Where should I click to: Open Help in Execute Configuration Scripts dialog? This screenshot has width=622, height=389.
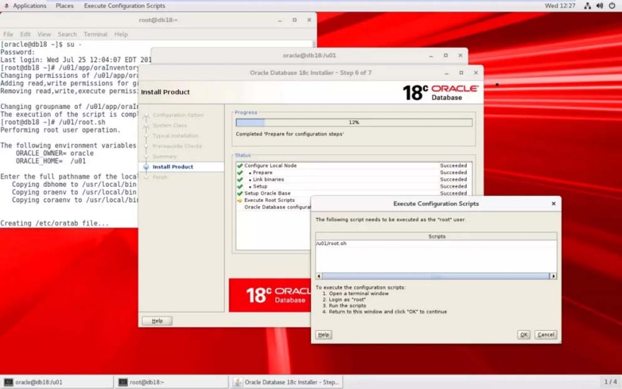coord(323,335)
